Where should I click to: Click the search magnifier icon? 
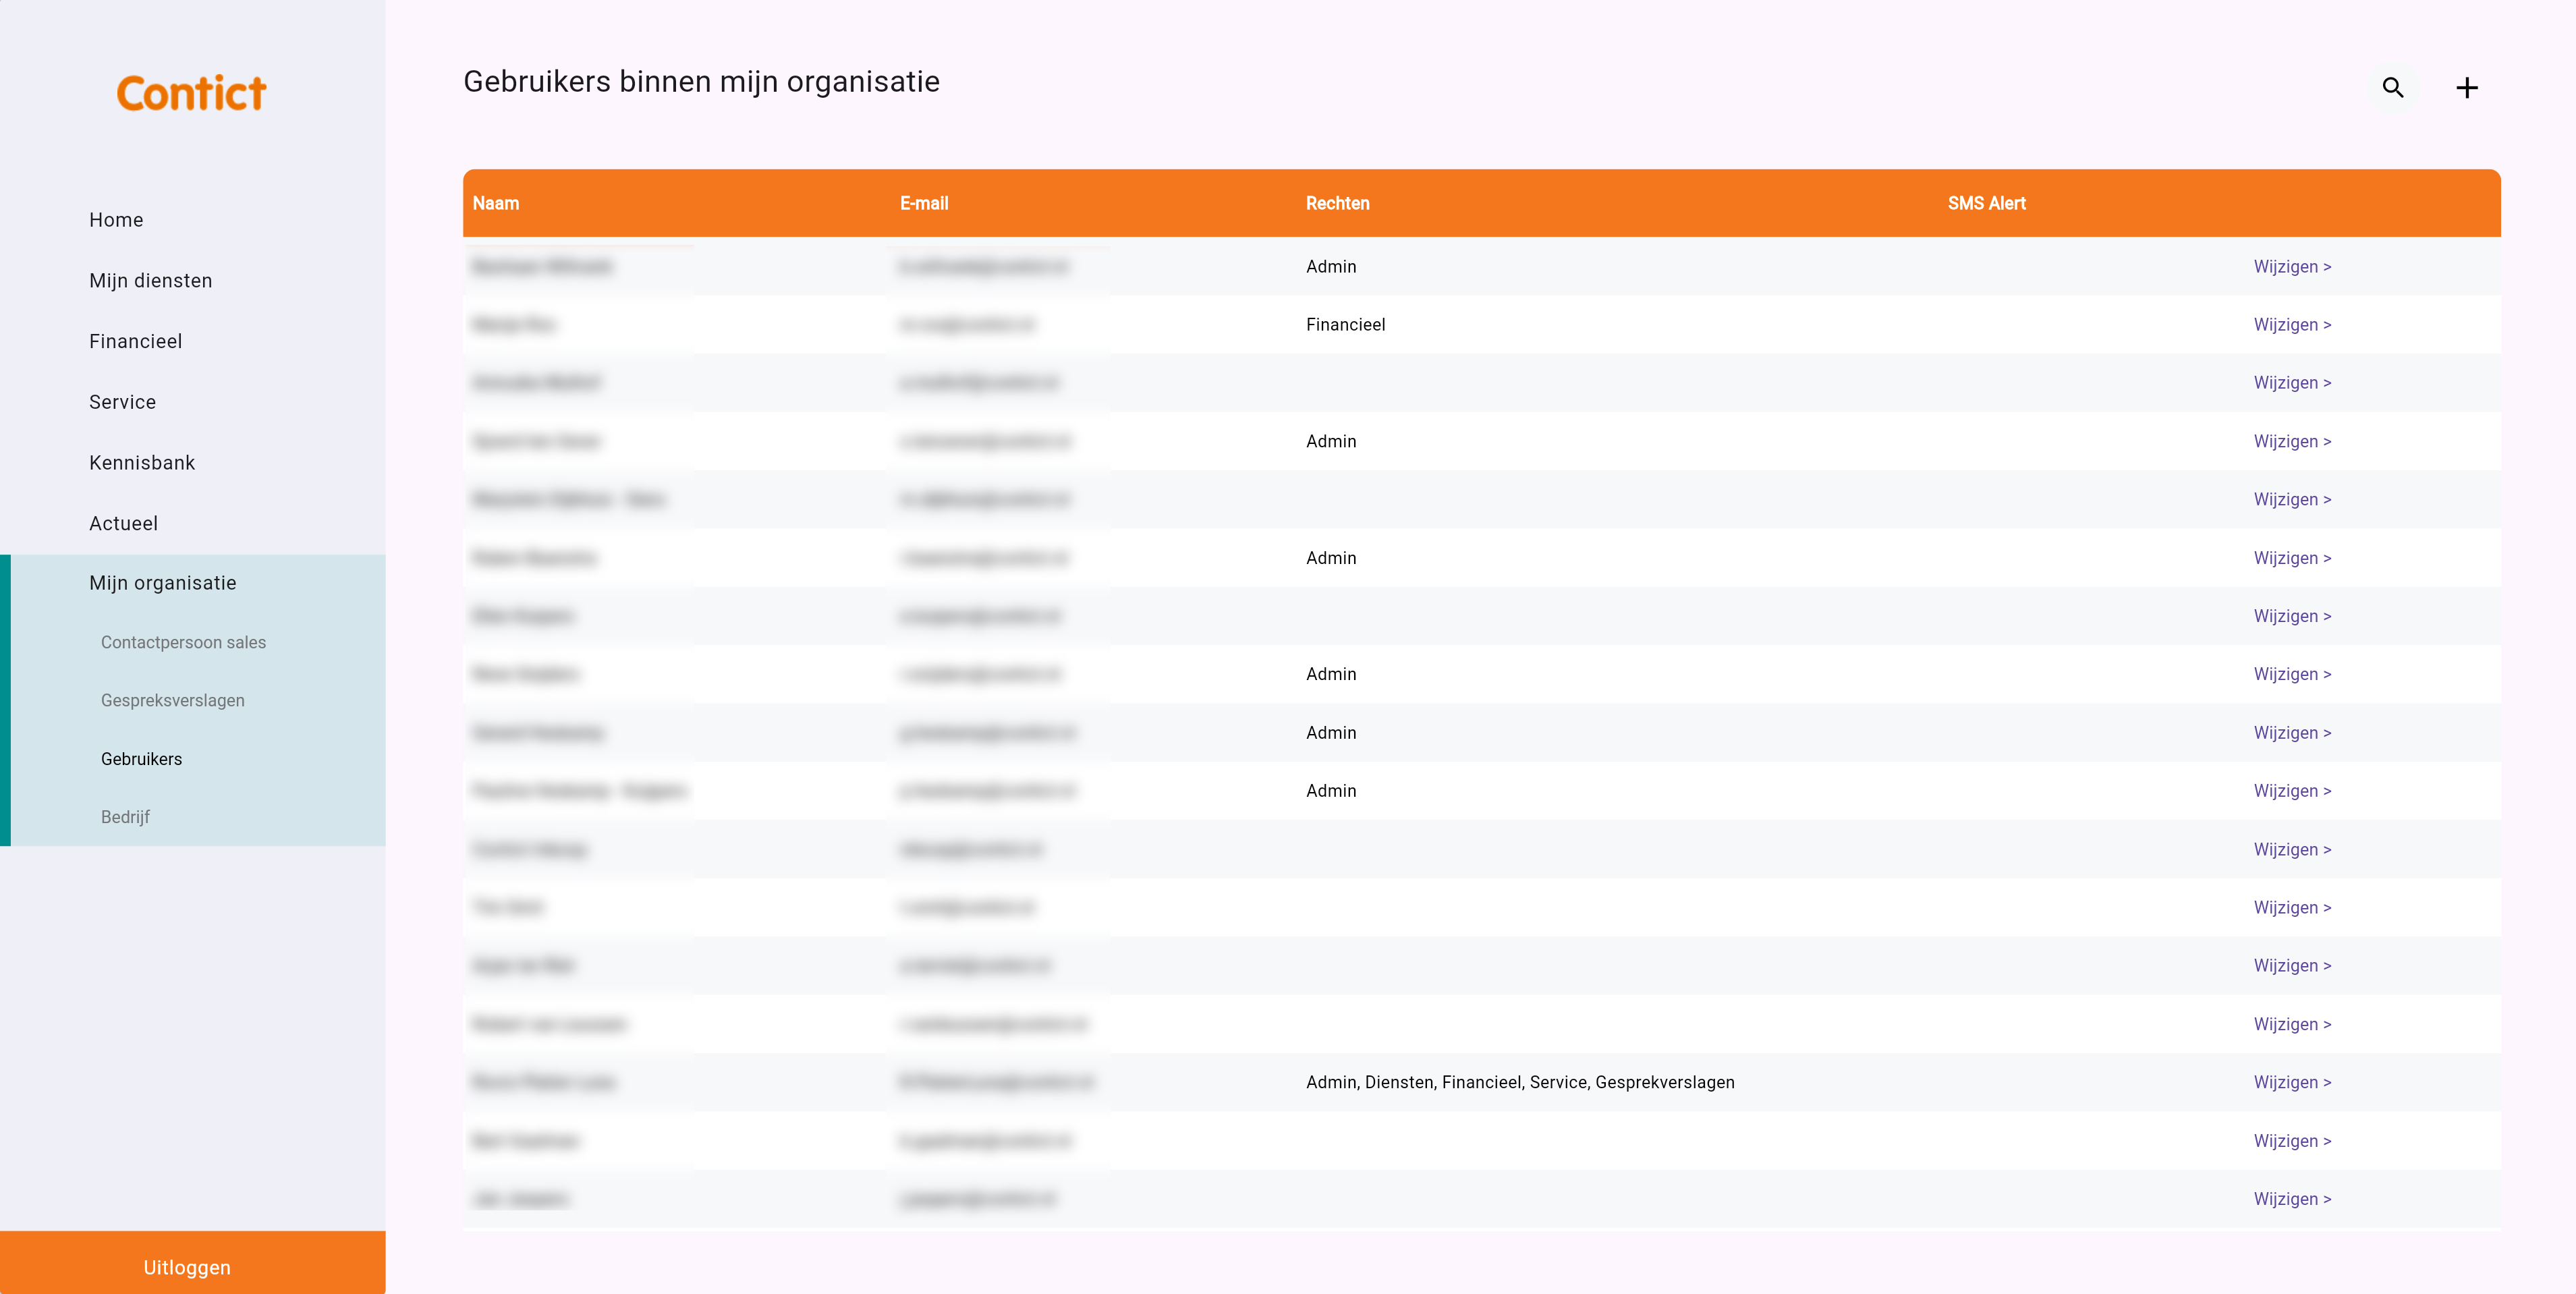click(x=2392, y=88)
